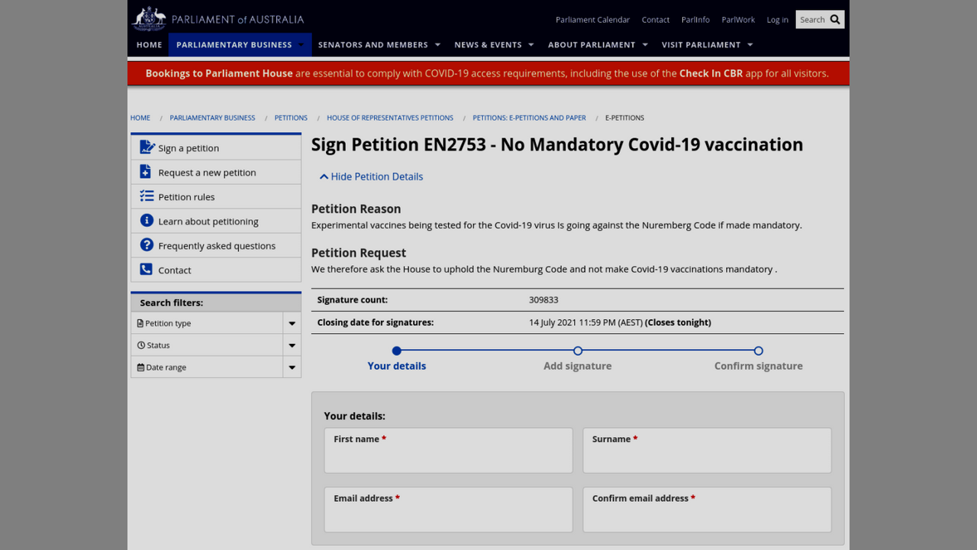Expand the Petition type filter dropdown

coord(292,324)
